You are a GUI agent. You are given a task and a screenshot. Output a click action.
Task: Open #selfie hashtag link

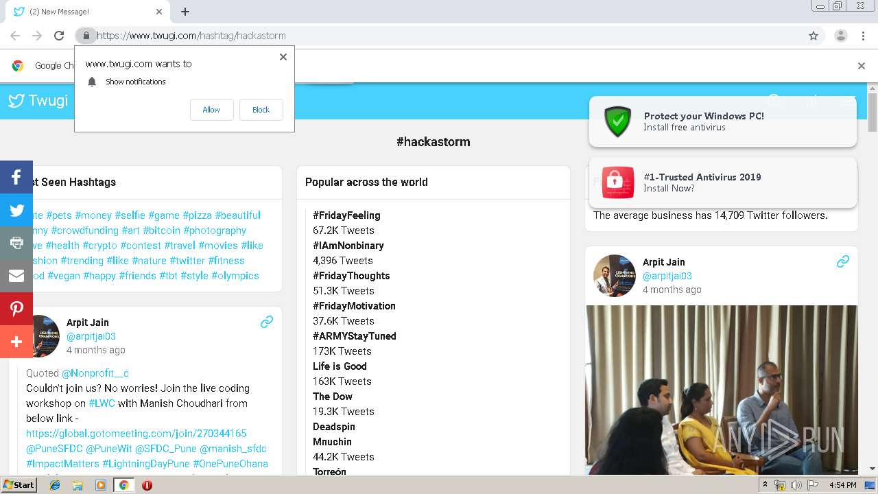(130, 215)
